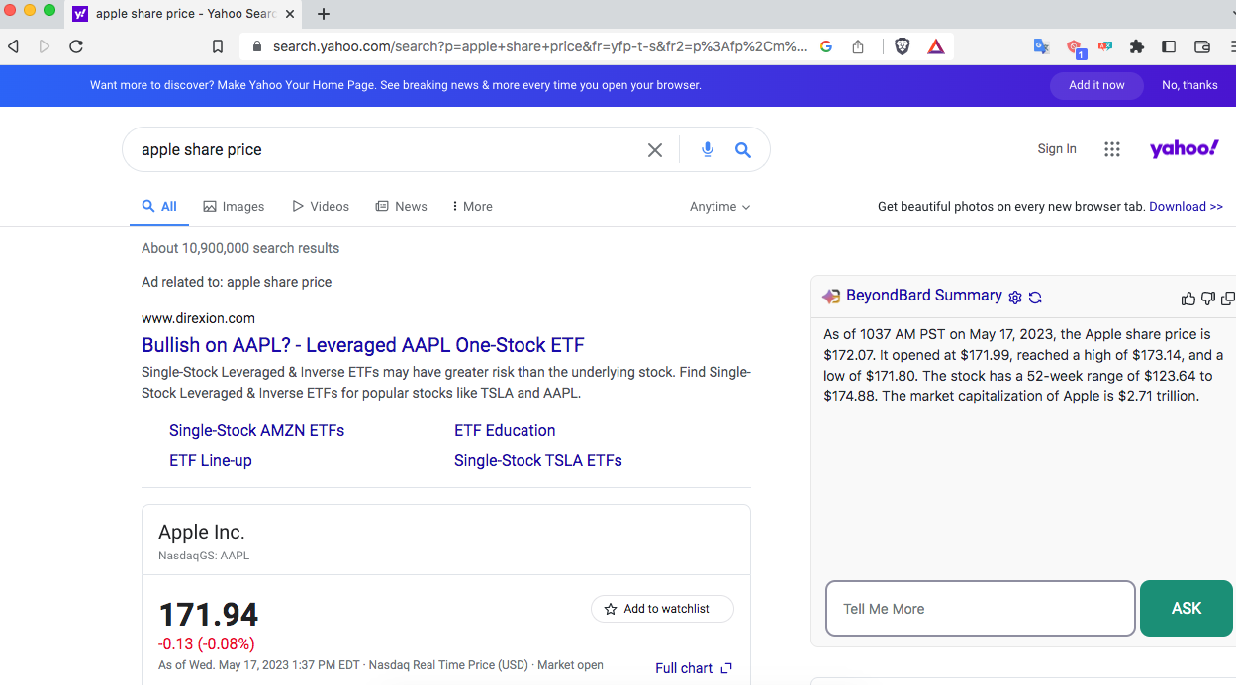1236x685 pixels.
Task: Click the 171.94 stock price
Action: (208, 615)
